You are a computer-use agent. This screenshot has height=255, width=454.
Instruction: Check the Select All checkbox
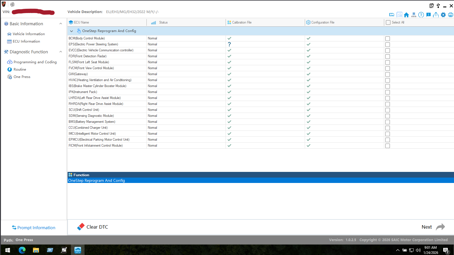[x=388, y=22]
